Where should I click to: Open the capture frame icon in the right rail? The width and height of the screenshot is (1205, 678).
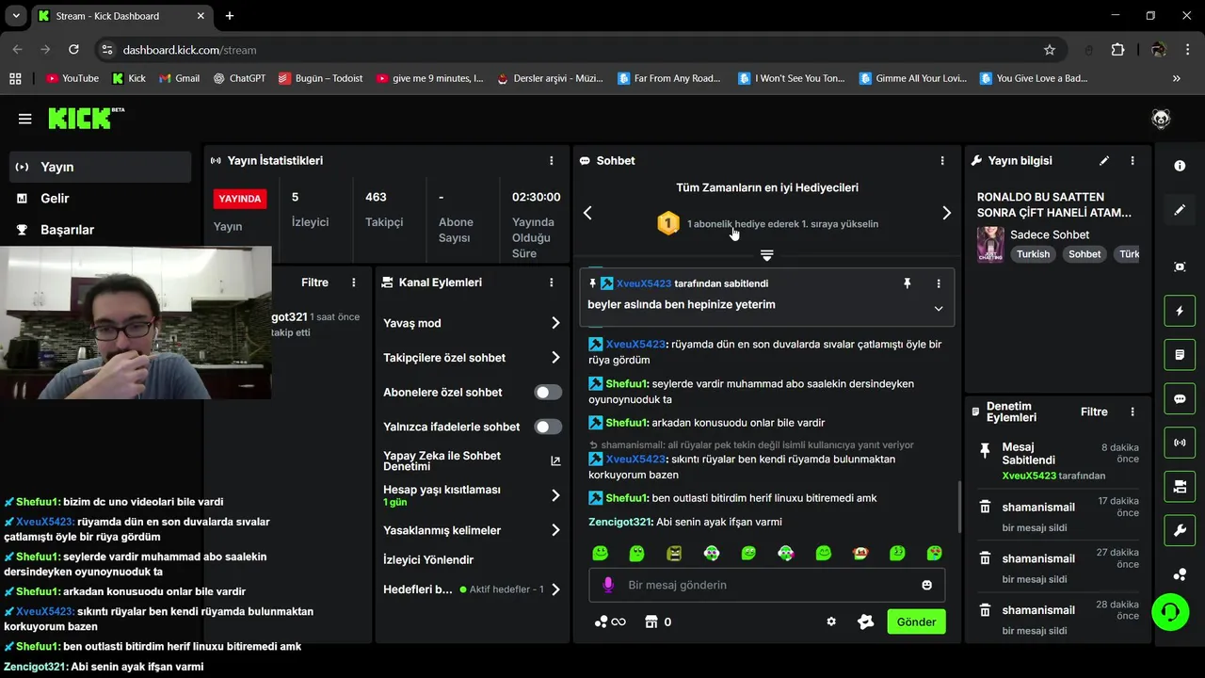point(1180,266)
